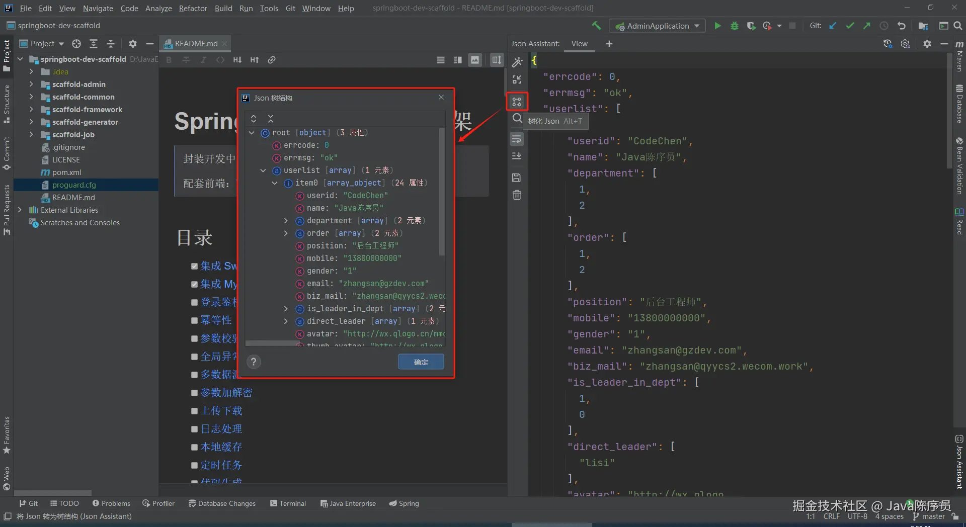Open the Terminal tool window tab
This screenshot has width=966, height=527.
288,503
